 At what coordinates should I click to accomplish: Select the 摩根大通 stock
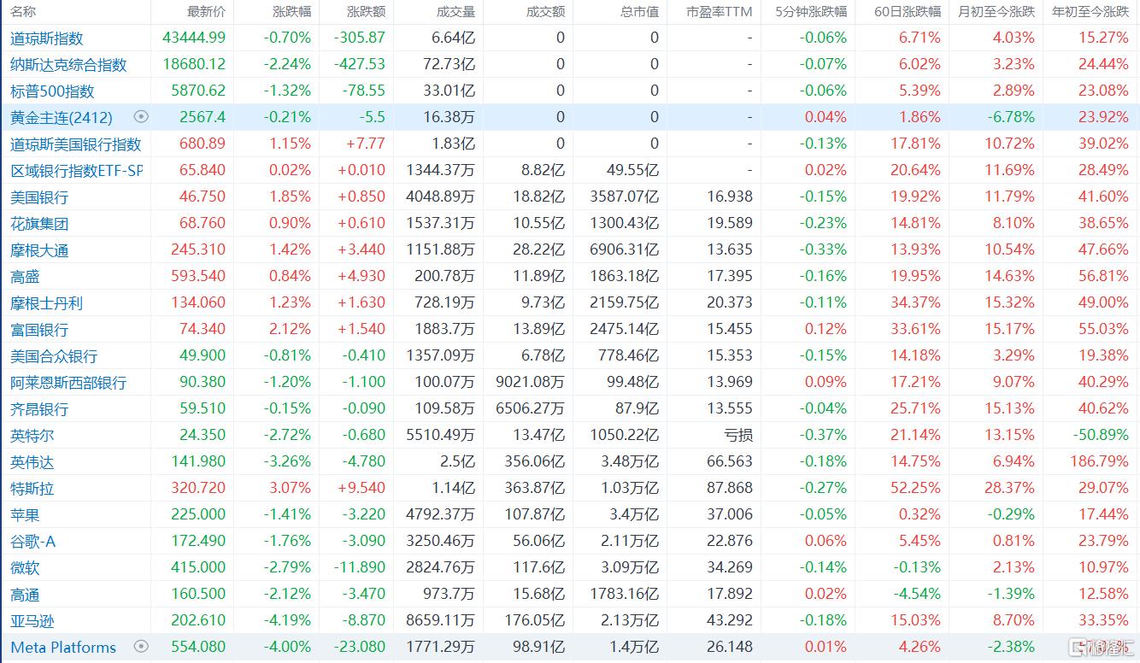pos(39,249)
